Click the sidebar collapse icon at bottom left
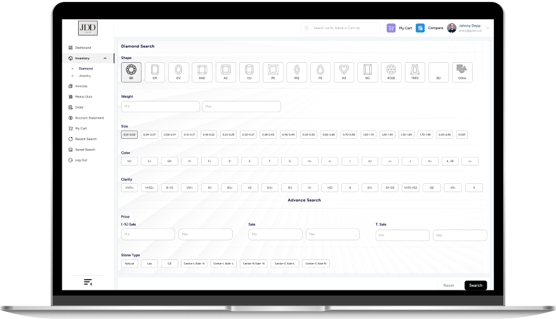The width and height of the screenshot is (556, 319). tap(88, 282)
